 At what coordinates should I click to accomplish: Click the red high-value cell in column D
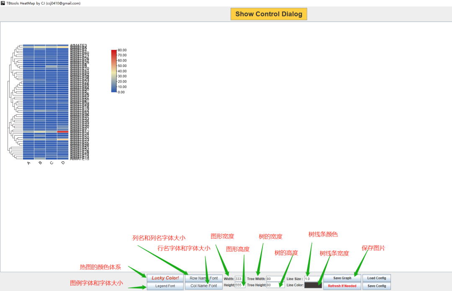pyautogui.click(x=63, y=132)
